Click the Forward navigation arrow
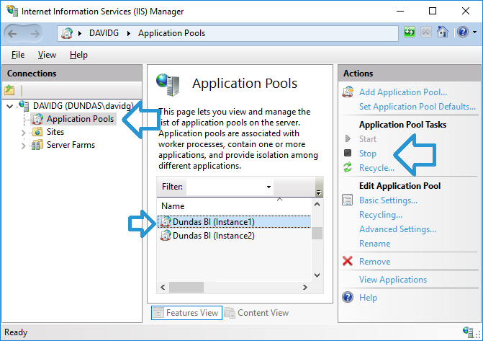Screen dimensions: 483x341 [x=35, y=33]
